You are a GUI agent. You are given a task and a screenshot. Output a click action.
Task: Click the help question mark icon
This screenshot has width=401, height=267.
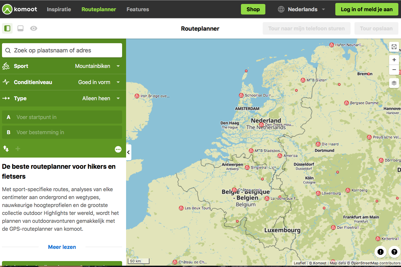click(394, 252)
